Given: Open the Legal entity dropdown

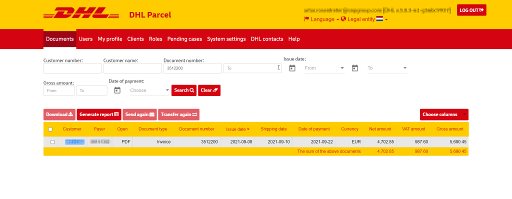Looking at the screenshot, I should tap(364, 19).
